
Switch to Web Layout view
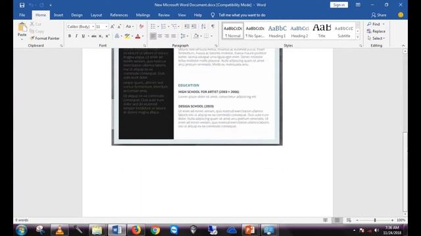tap(349, 220)
